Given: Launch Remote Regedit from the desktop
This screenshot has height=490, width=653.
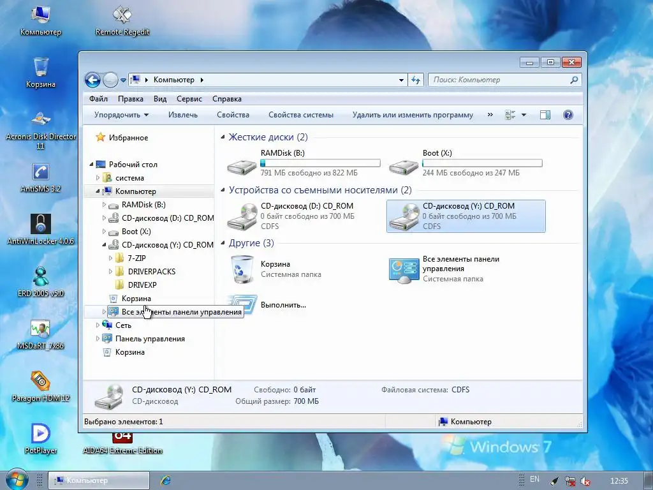Looking at the screenshot, I should 122,21.
